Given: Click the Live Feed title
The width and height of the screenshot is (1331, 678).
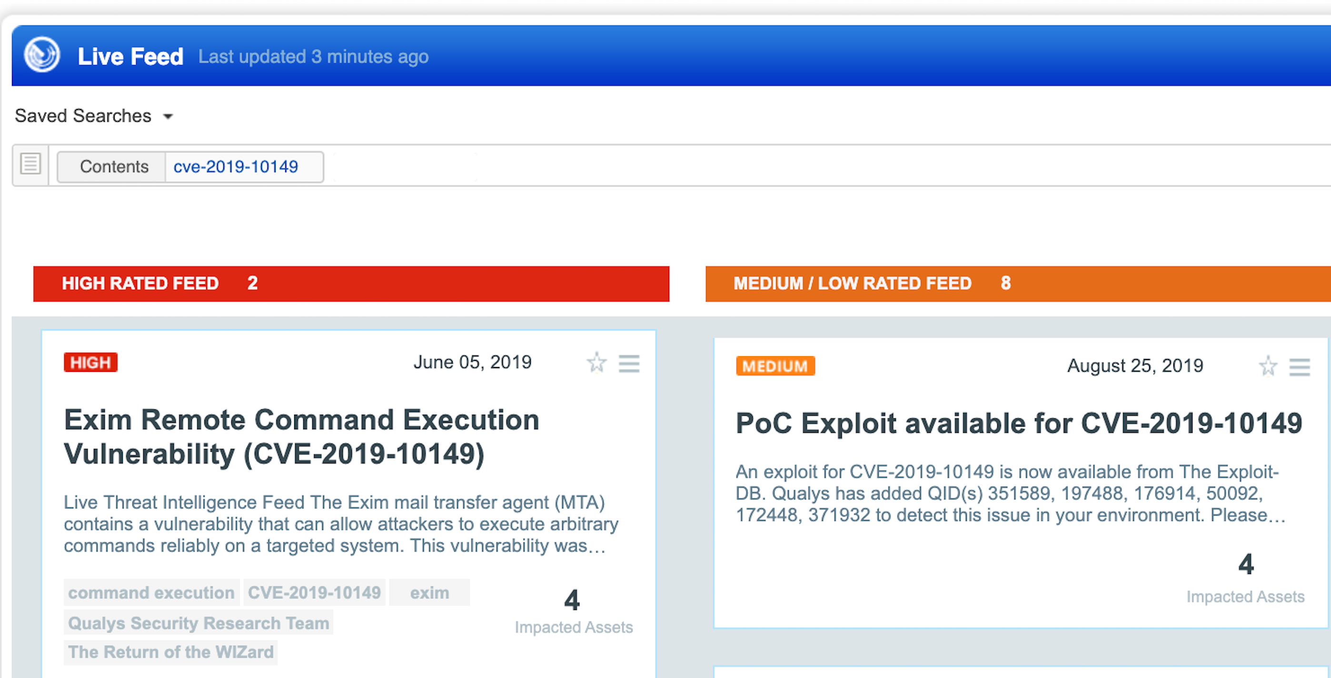Looking at the screenshot, I should coord(130,56).
